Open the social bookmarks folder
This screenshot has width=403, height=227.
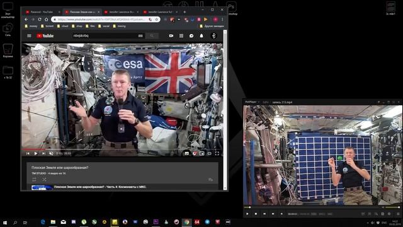pyautogui.click(x=104, y=26)
